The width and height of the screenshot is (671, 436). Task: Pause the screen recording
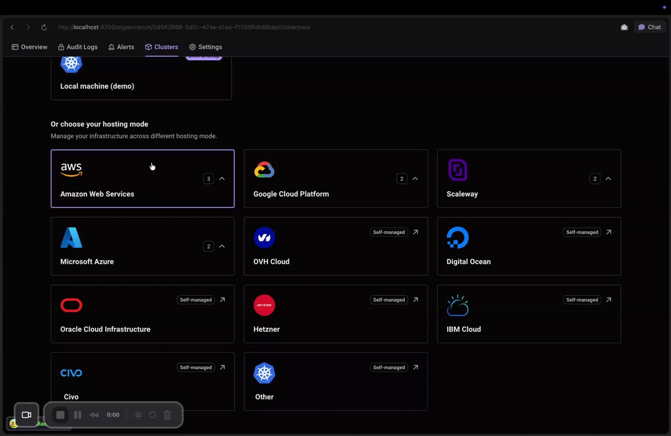[78, 415]
